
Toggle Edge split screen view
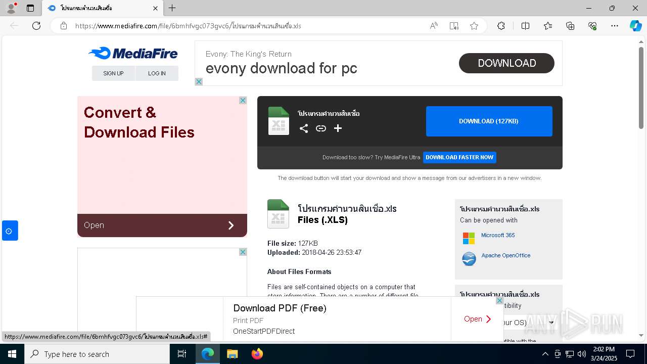525,26
